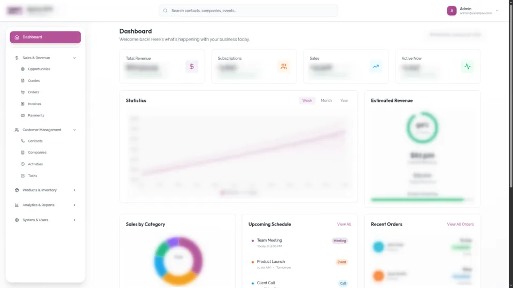Expand the Analytics & Reports chevron
The width and height of the screenshot is (513, 288).
75,205
